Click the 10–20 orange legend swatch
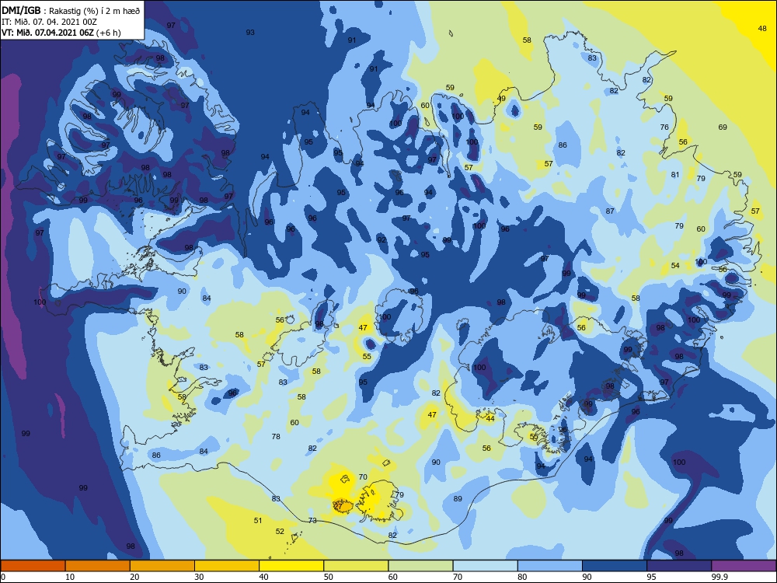 (98, 566)
